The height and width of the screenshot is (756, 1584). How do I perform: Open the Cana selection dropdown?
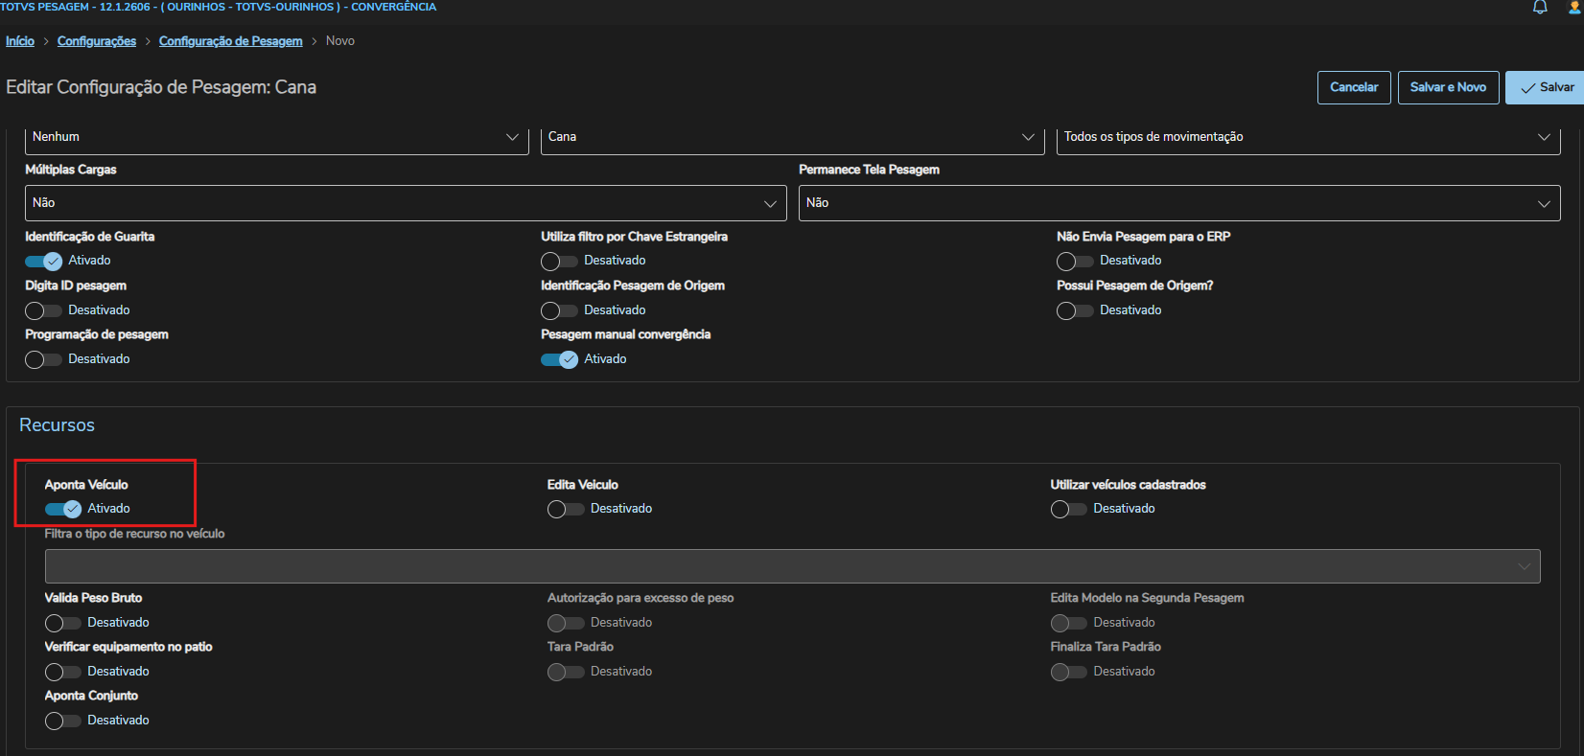792,137
